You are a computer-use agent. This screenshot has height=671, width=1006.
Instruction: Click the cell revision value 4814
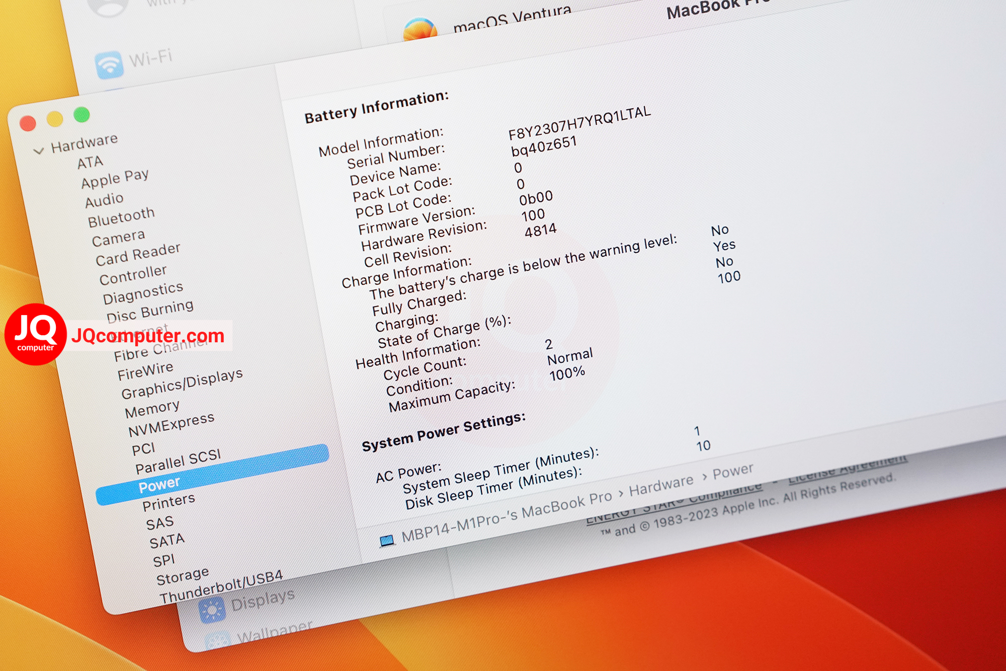click(541, 231)
